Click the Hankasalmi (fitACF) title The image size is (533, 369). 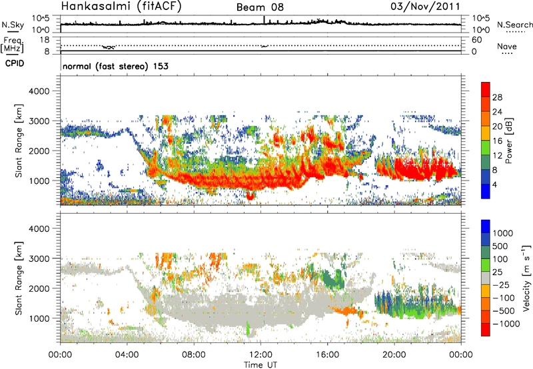121,6
